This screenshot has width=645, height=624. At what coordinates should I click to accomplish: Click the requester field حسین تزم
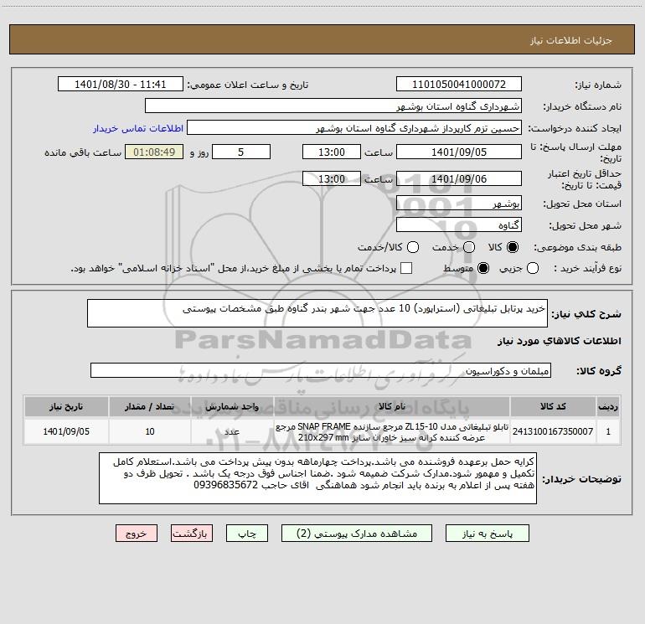pyautogui.click(x=354, y=127)
